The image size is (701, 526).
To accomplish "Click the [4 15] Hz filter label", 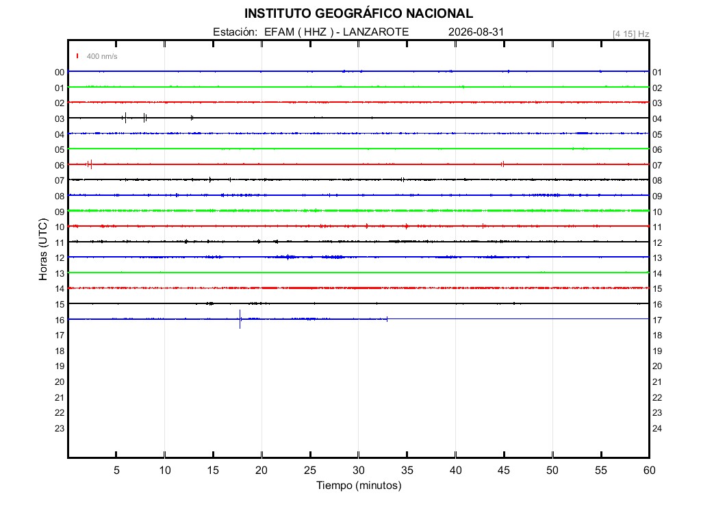I will tap(630, 34).
